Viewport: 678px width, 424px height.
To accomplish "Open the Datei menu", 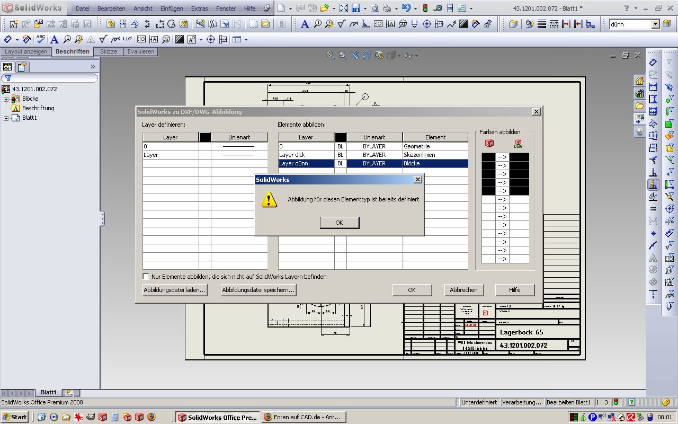I will click(x=82, y=8).
